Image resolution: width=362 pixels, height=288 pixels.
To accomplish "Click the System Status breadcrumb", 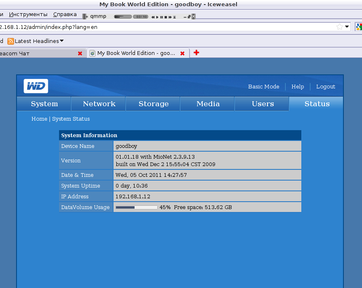I will point(71,119).
